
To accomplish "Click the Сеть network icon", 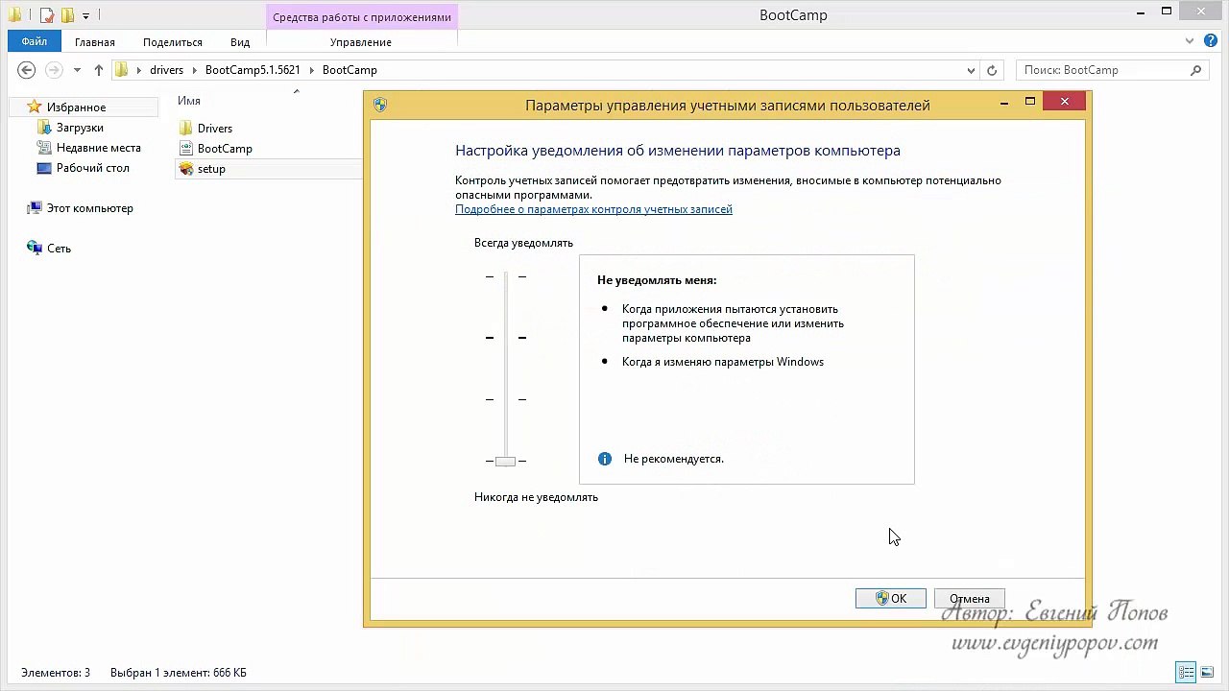I will click(x=35, y=249).
